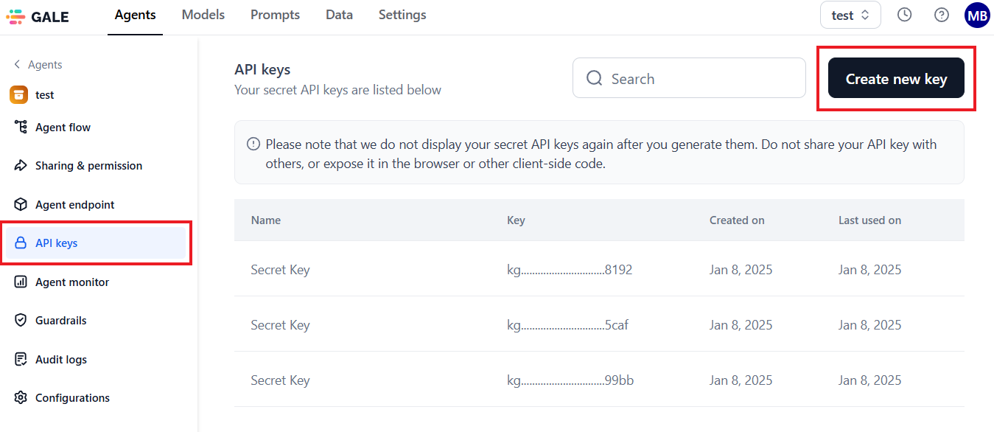Image resolution: width=994 pixels, height=432 pixels.
Task: Select the Secret Key row ending 99bb
Action: [x=599, y=380]
